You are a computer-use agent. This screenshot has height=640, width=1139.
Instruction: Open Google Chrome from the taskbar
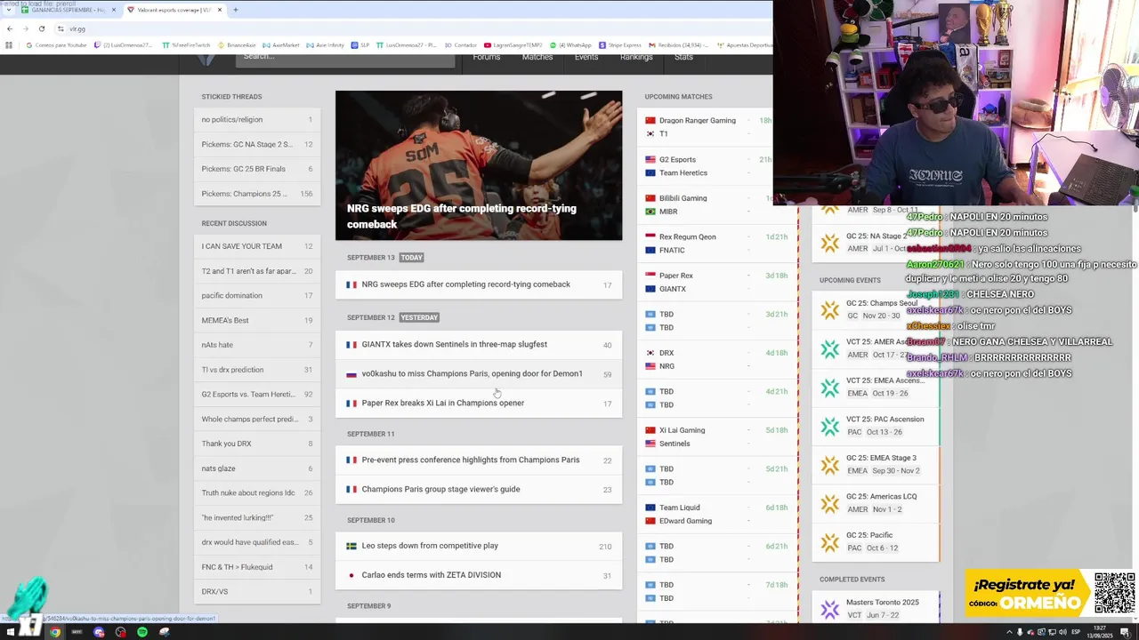(55, 632)
